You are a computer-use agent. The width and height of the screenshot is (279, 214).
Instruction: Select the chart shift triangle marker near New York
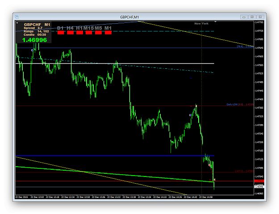click(x=215, y=22)
